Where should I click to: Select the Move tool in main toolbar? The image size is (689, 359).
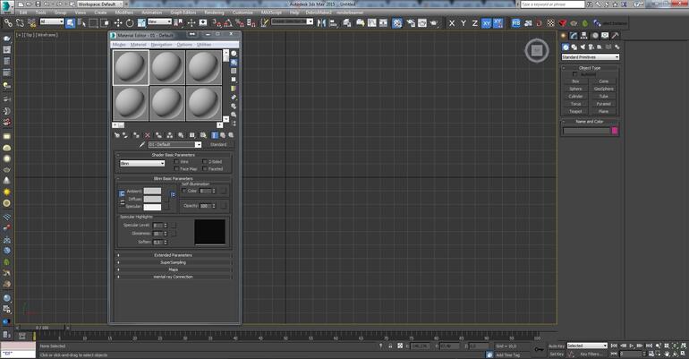(118, 23)
